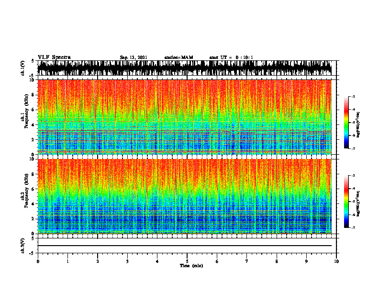Viewport: 379px width, 293px height.
Task: Click time axis tick label 5
Action: (x=187, y=261)
